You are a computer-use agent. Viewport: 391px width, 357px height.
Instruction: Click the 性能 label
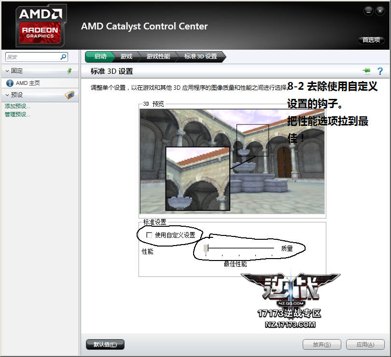(x=147, y=251)
